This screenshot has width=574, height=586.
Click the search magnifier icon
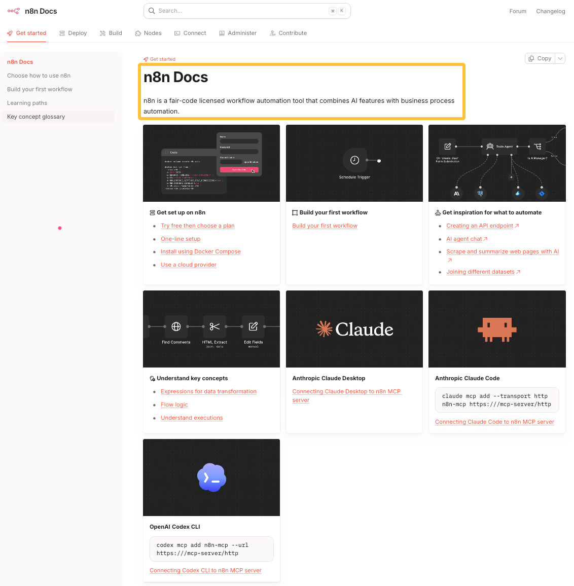click(x=152, y=11)
